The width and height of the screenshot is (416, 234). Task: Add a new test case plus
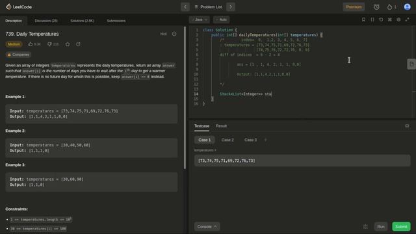(266, 140)
